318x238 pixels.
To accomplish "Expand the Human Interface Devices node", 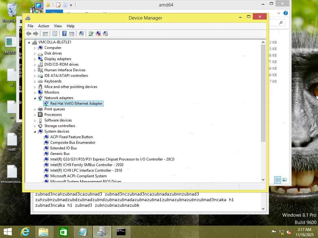I will click(x=35, y=70).
